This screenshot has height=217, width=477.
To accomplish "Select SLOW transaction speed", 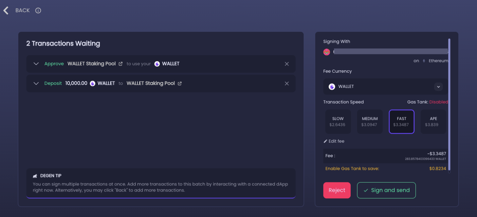I will pos(338,122).
